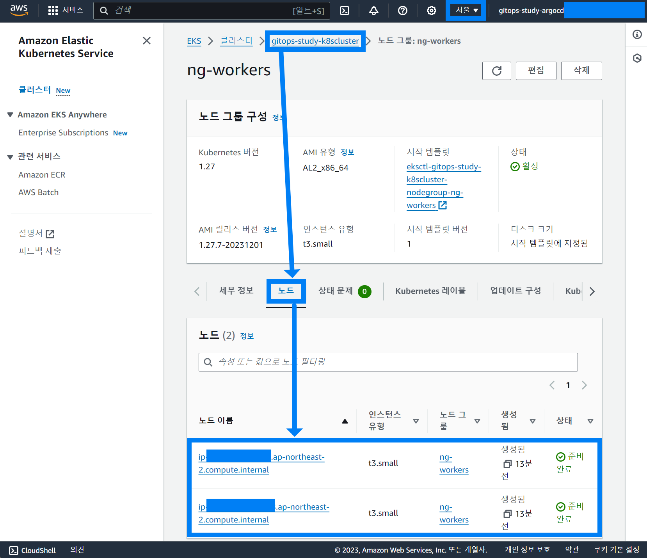The height and width of the screenshot is (558, 647).
Task: Open ng-workers link in second node row
Action: pyautogui.click(x=454, y=513)
